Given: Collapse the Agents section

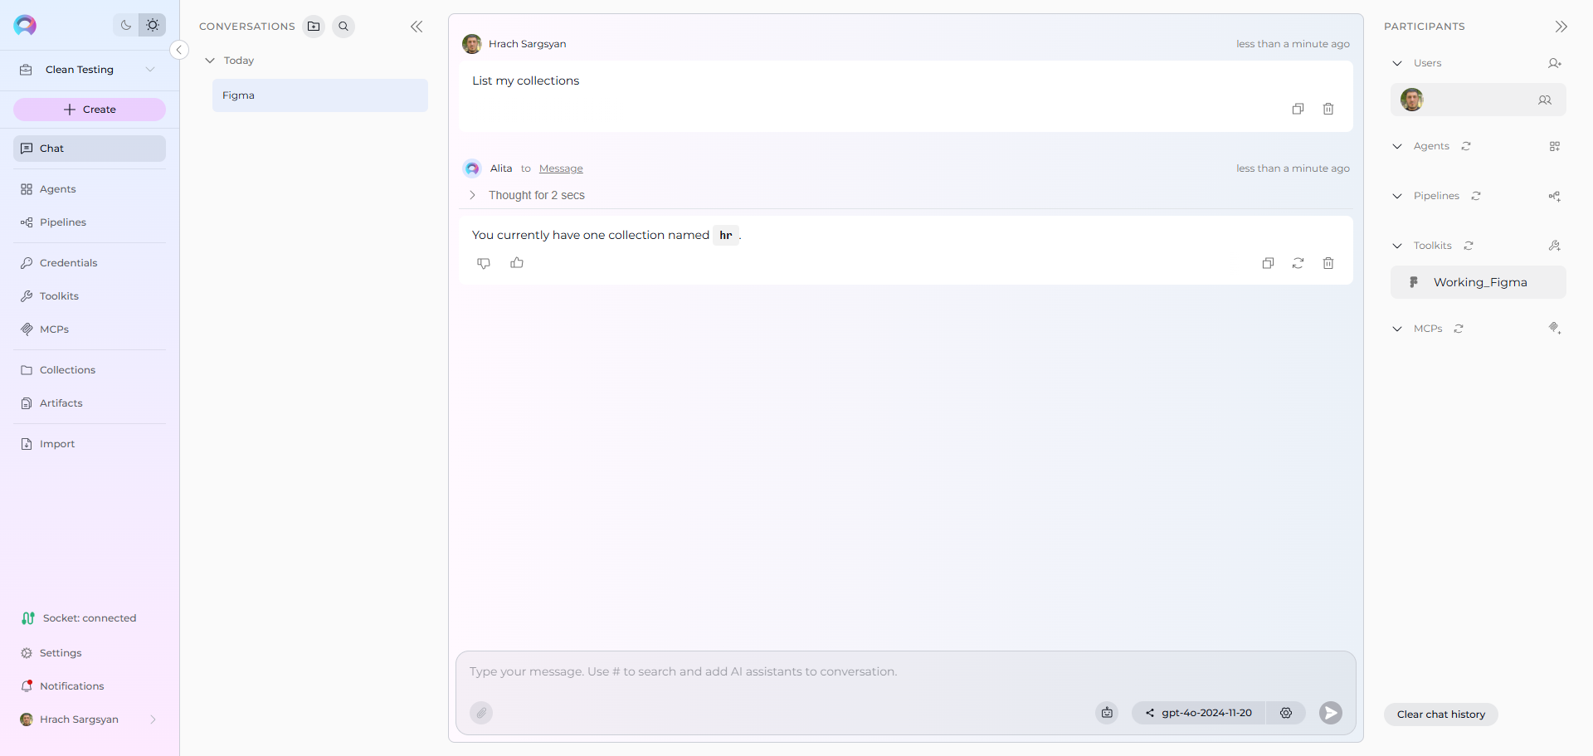Looking at the screenshot, I should point(1397,146).
